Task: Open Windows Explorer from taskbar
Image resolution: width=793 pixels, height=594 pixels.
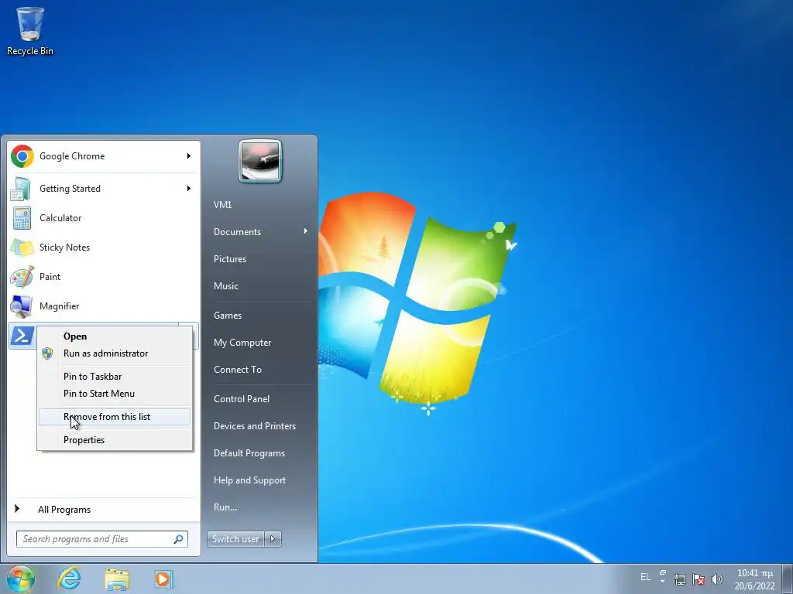Action: tap(117, 579)
